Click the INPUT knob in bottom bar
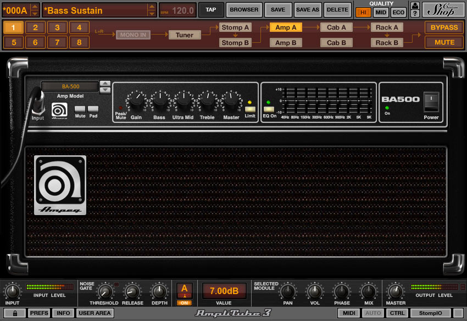This screenshot has width=467, height=321. [x=12, y=291]
